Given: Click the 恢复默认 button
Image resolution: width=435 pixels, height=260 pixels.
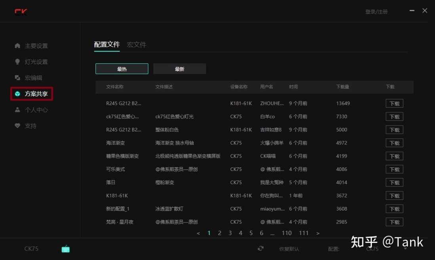Looking at the screenshot, I should [289, 249].
